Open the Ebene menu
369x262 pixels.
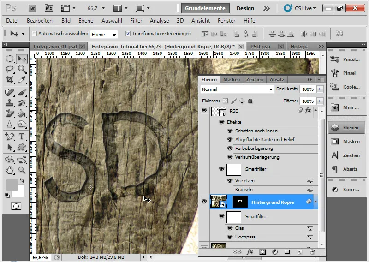pos(86,21)
